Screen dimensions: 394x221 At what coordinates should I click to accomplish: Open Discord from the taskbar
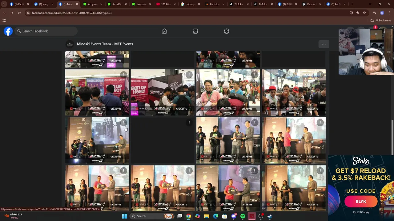pos(234,216)
